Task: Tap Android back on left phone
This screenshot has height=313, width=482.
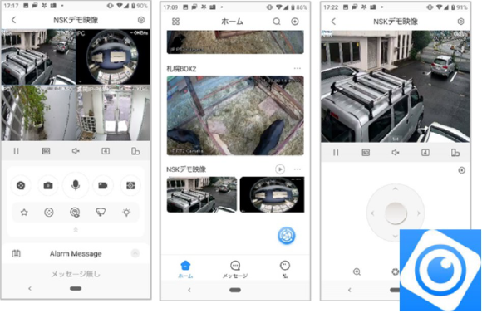Action: click(x=30, y=288)
